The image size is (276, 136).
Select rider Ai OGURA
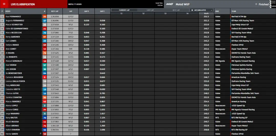point(10,53)
